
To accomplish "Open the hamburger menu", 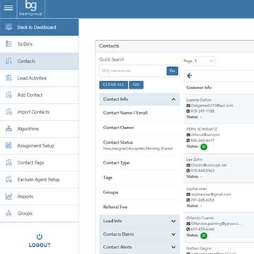I will click(x=8, y=8).
